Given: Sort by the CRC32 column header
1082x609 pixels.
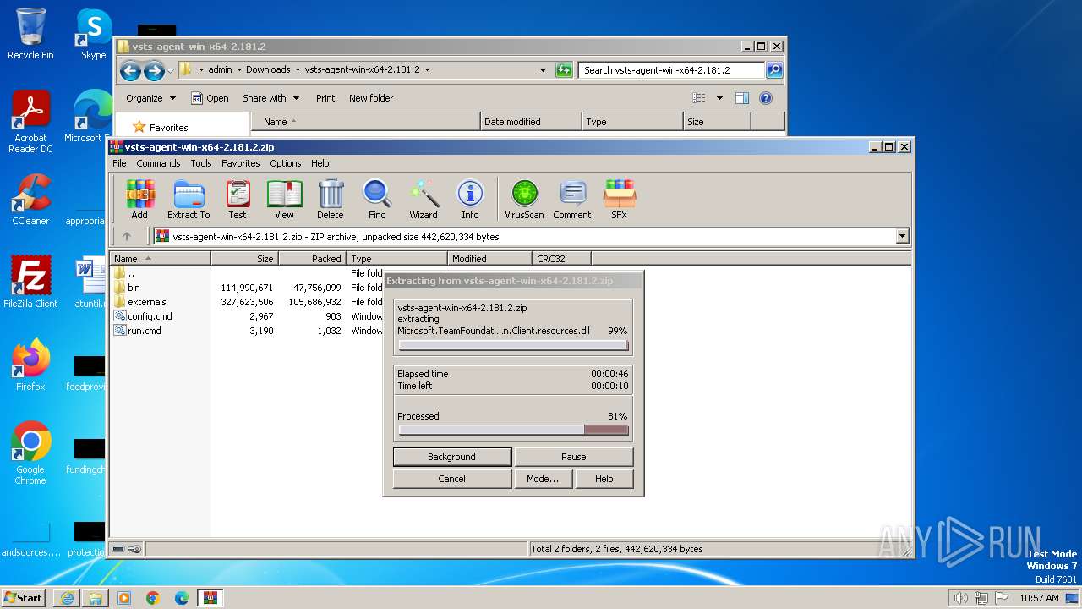Looking at the screenshot, I should coord(561,259).
